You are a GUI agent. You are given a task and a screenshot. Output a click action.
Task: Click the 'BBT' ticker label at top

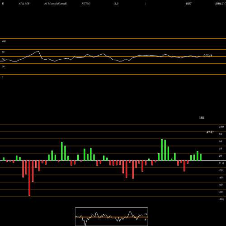(x=189, y=4)
